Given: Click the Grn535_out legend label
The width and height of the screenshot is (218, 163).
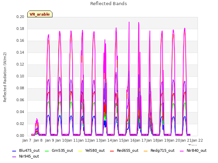Looking at the screenshot, I should [62, 150].
